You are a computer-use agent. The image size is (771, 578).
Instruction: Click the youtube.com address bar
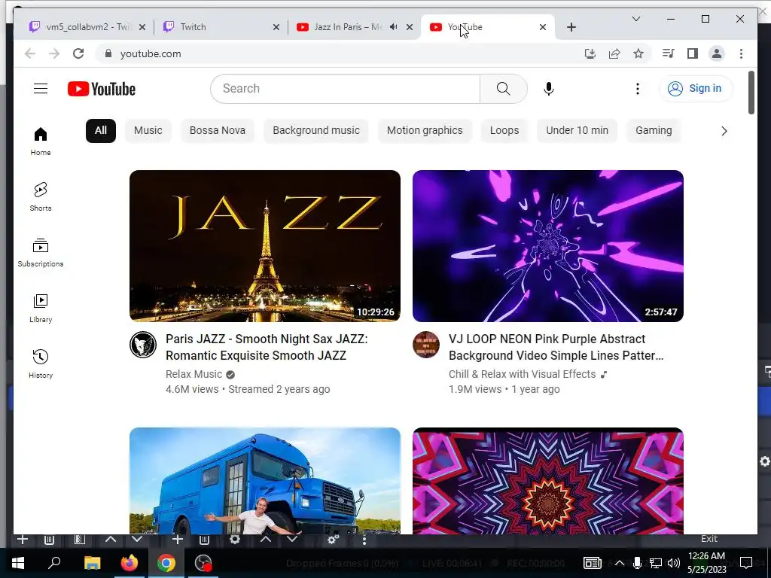340,53
